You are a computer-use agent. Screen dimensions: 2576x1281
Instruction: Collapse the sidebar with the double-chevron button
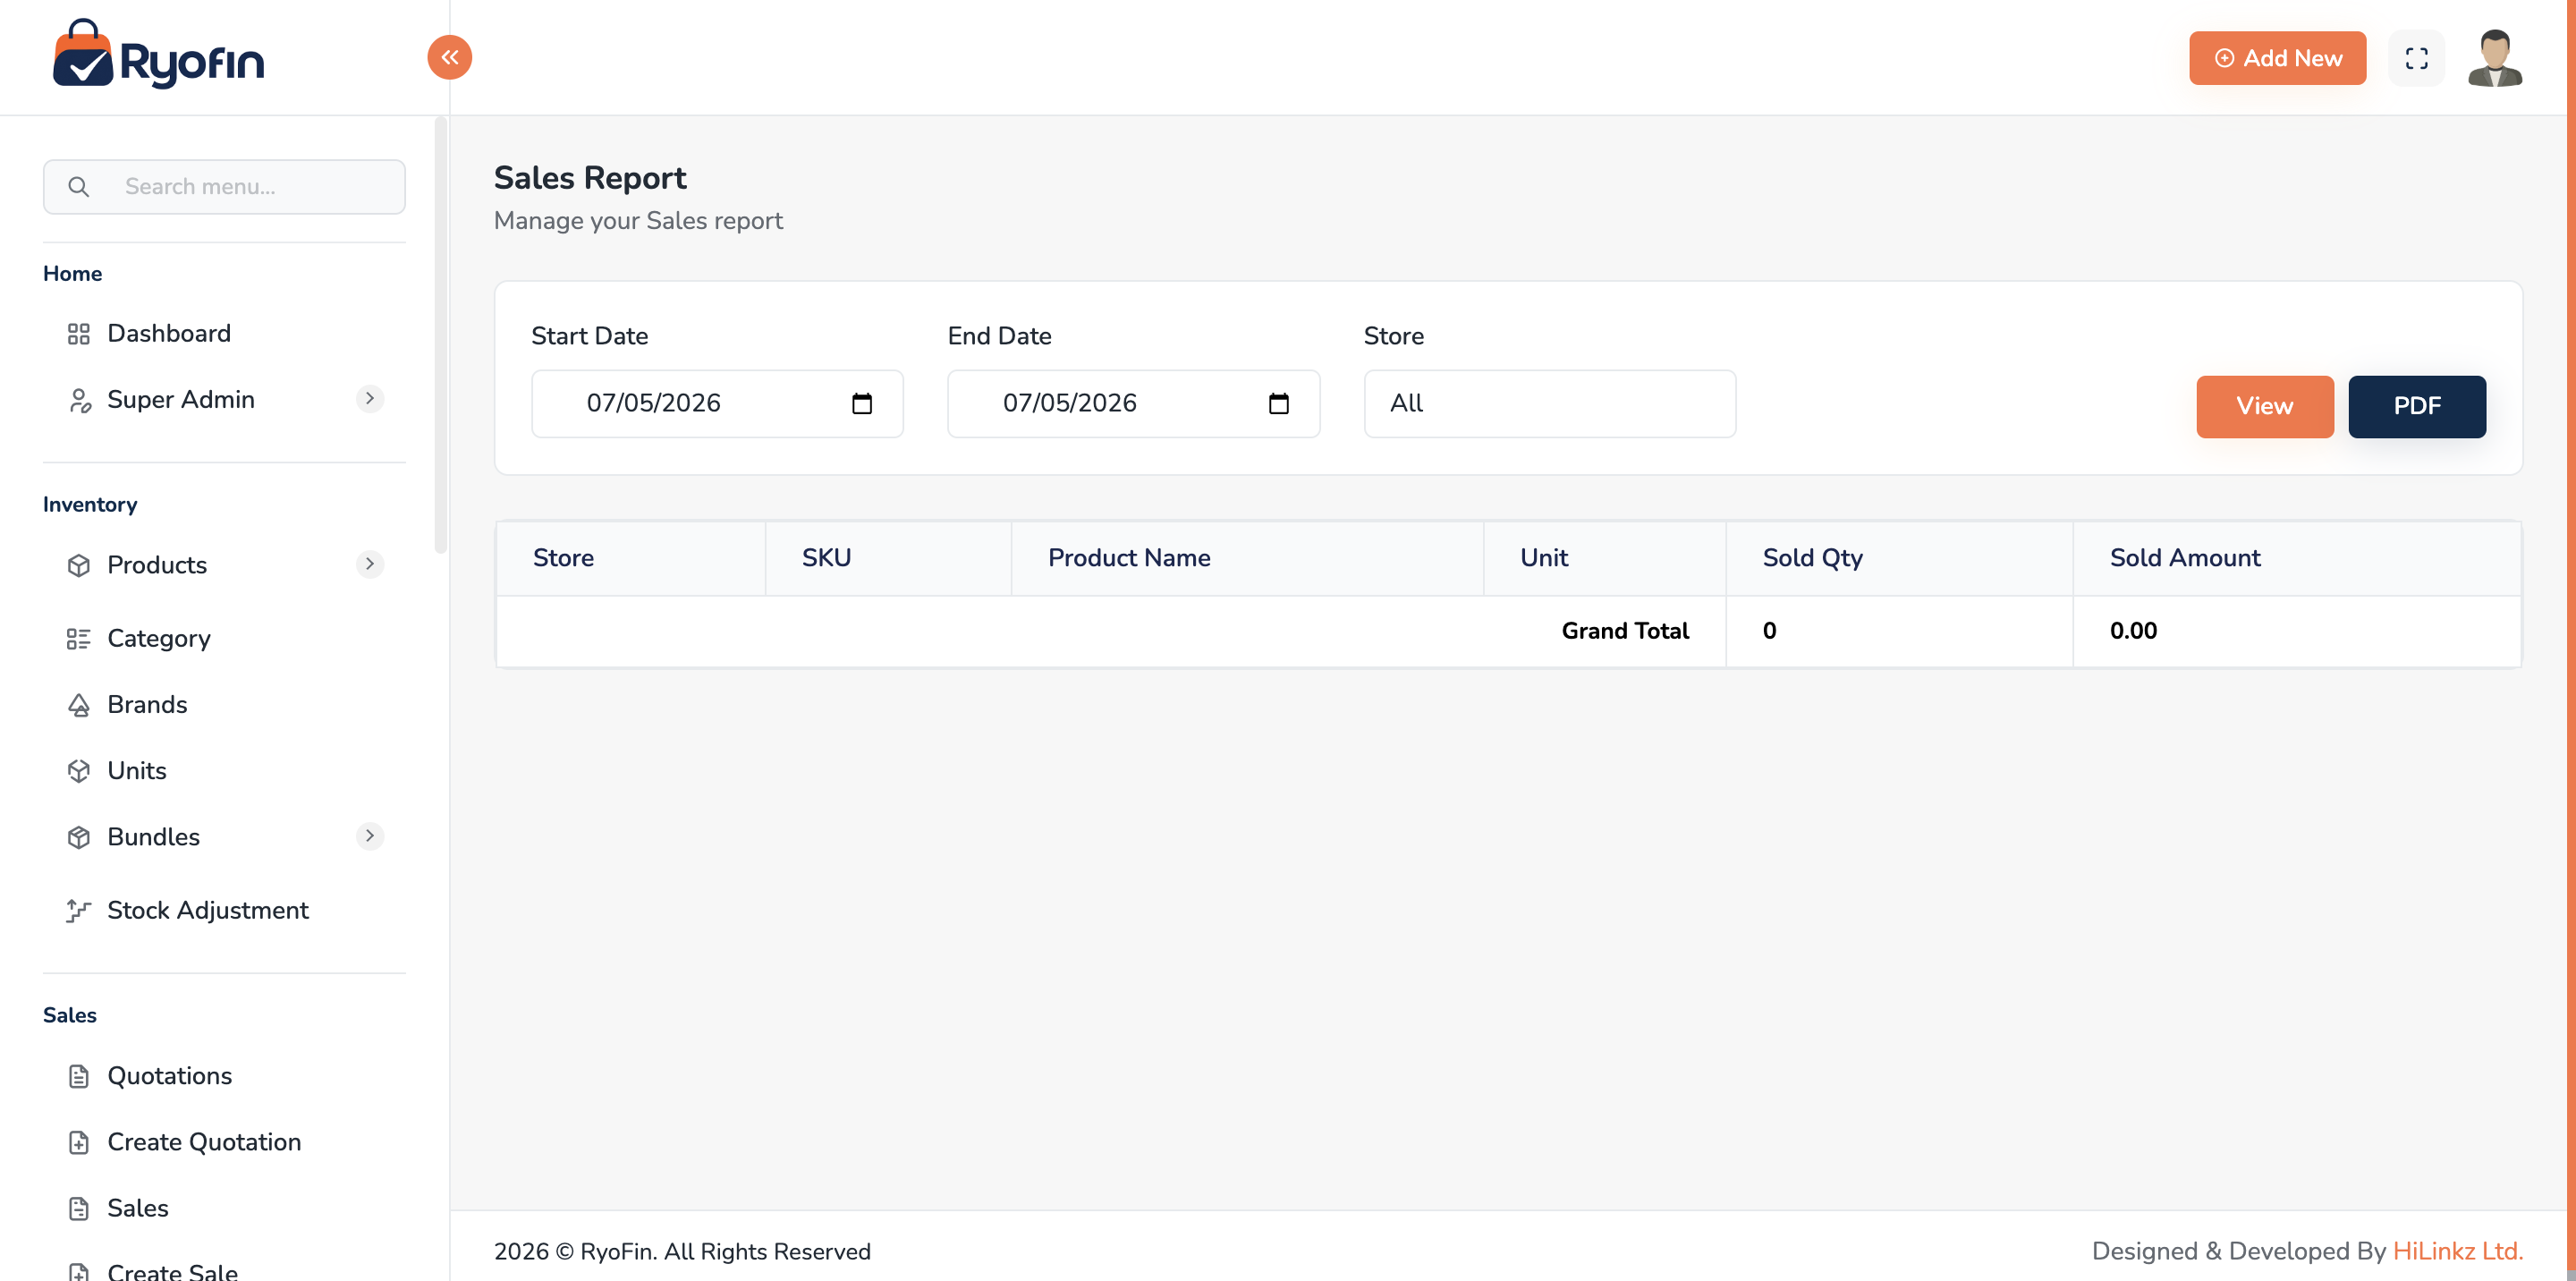[449, 57]
